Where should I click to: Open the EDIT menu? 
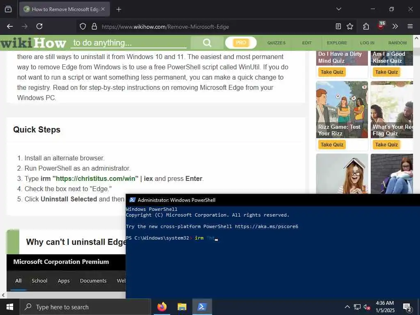[x=307, y=43]
